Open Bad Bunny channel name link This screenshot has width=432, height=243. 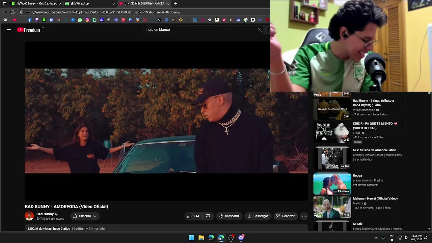(45, 214)
